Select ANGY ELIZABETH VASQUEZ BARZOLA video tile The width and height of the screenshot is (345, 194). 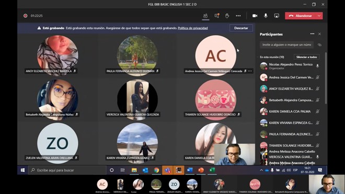click(57, 55)
